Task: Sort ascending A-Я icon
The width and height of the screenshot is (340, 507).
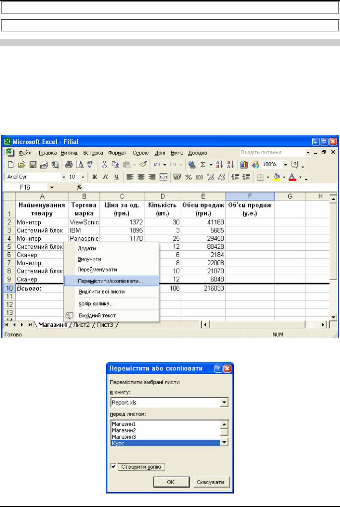Action: pyautogui.click(x=219, y=165)
